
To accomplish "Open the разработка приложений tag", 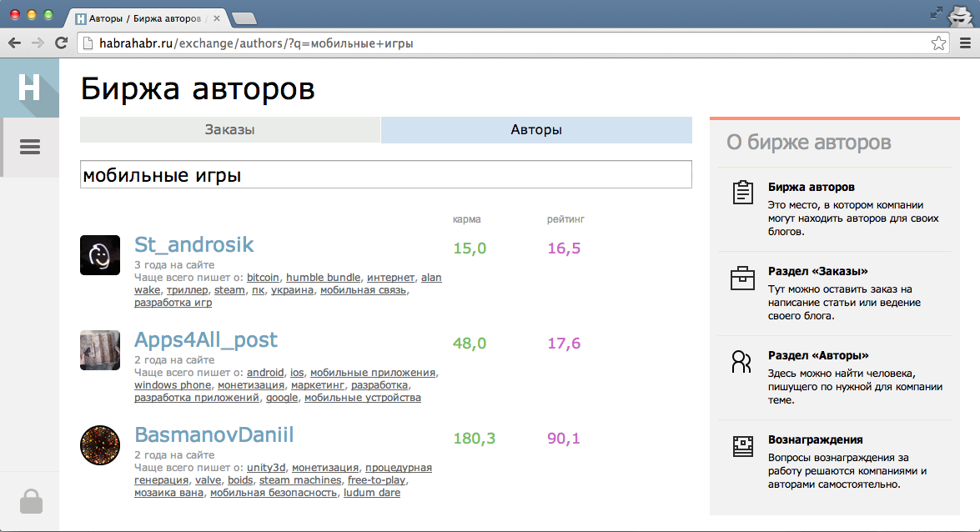I will (x=196, y=398).
